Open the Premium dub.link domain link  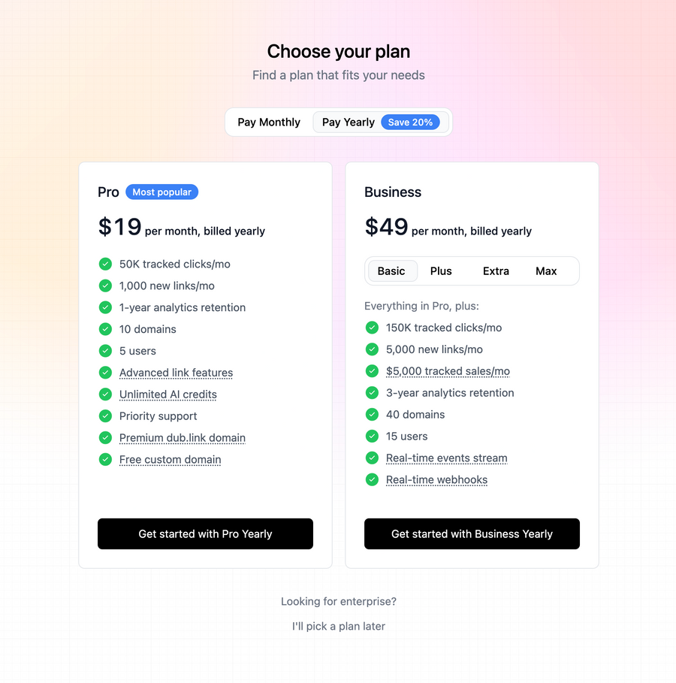click(182, 438)
